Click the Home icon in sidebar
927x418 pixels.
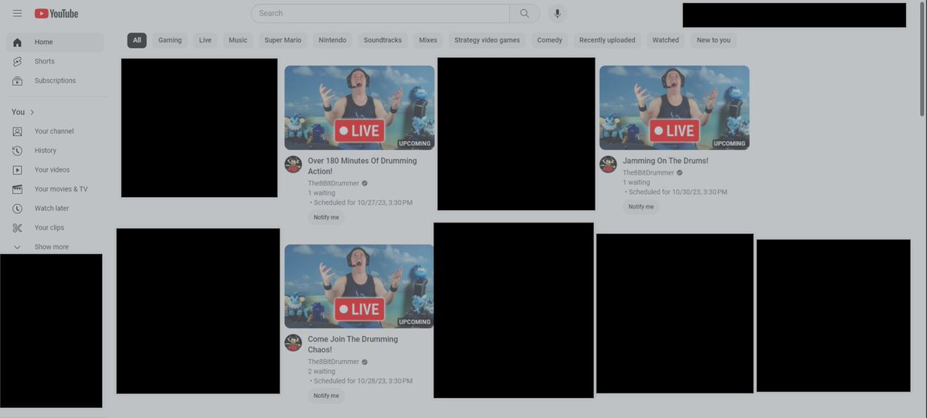pos(17,42)
